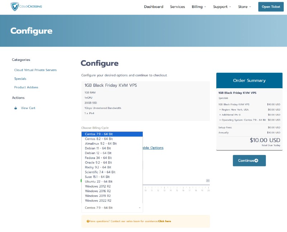Click the question mark icon in help banner

88,221
